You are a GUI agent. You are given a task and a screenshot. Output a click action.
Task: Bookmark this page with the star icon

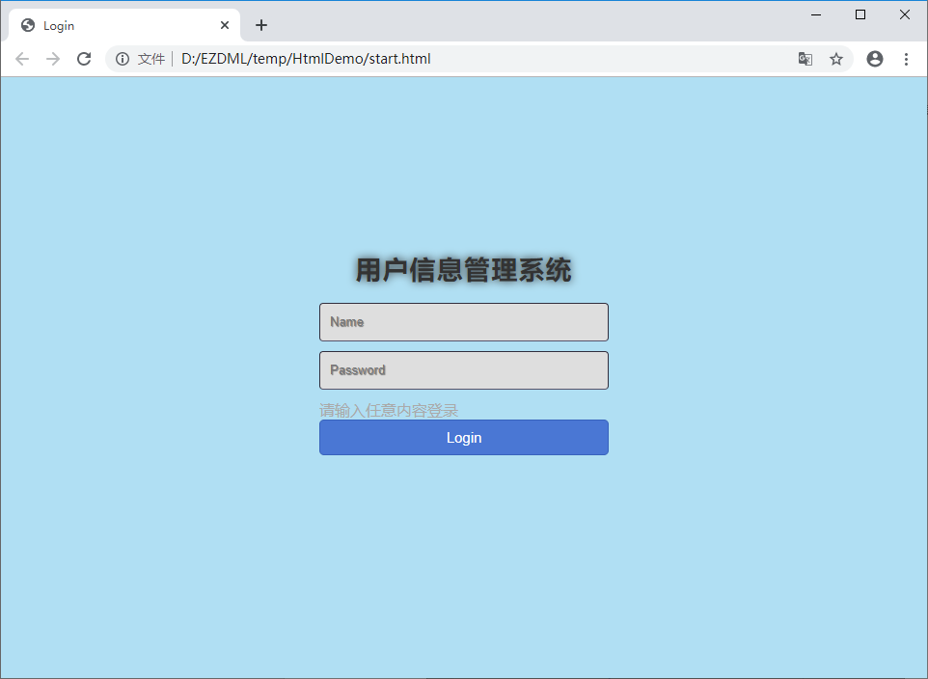[x=835, y=59]
